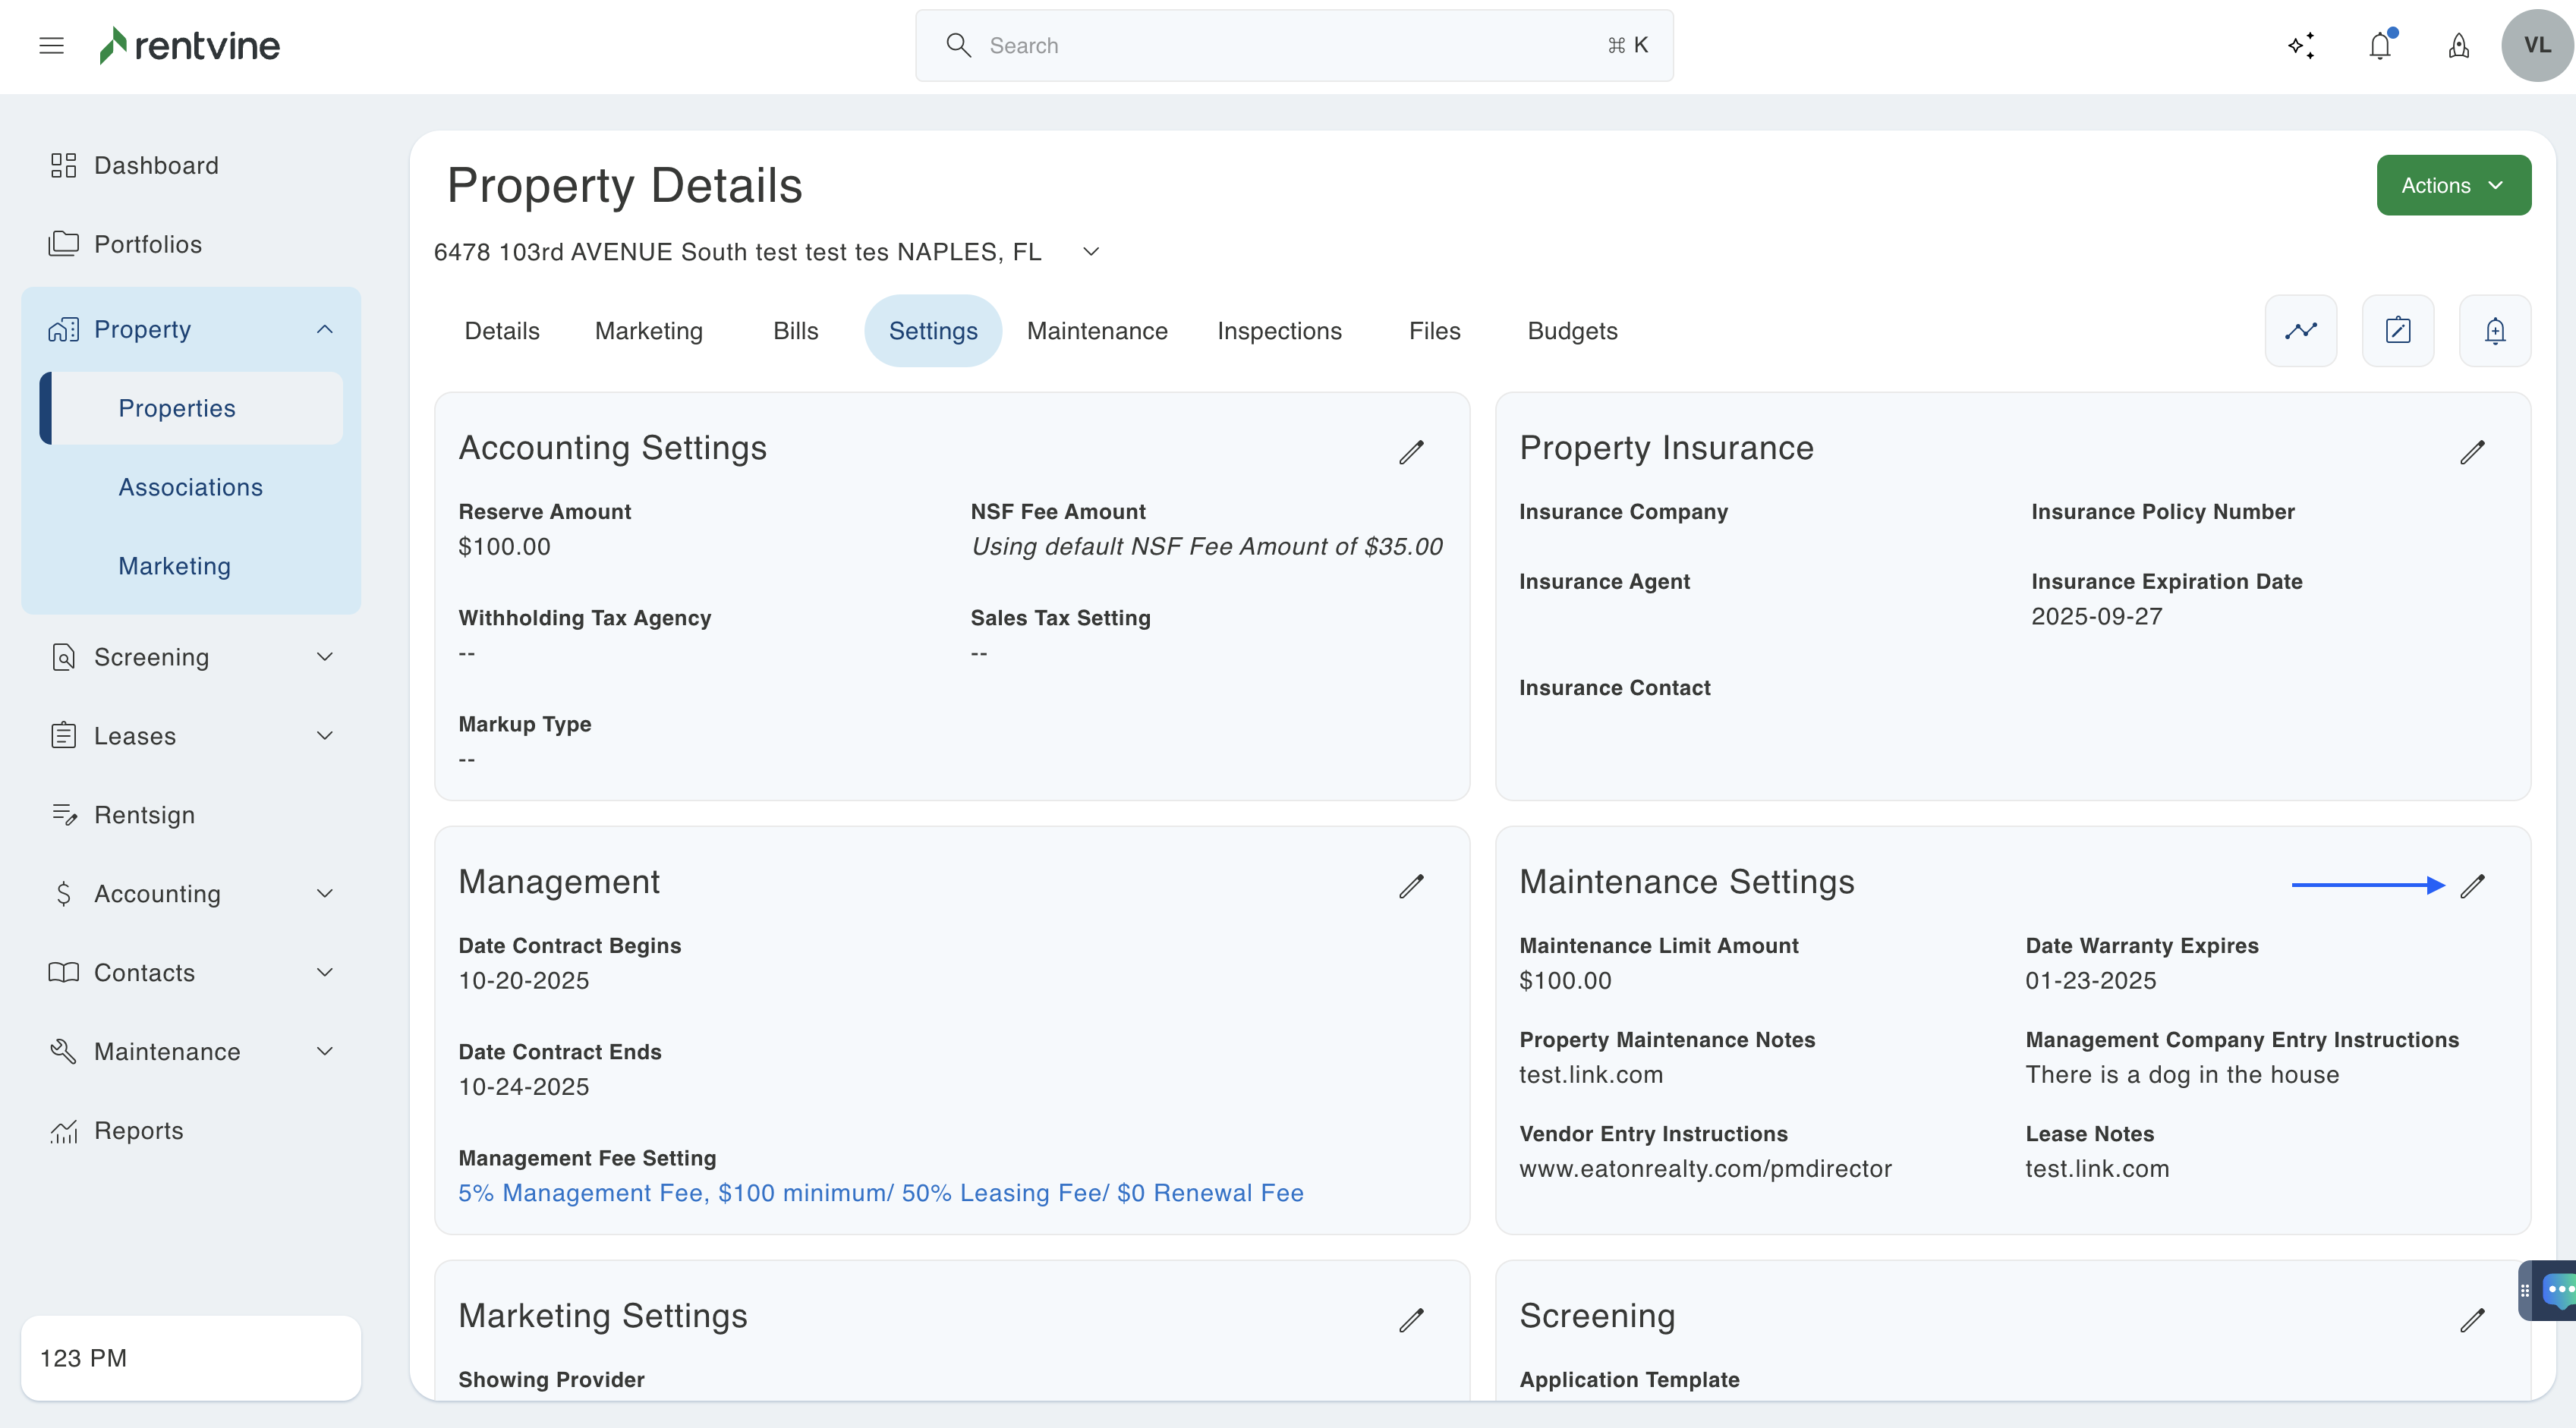Click the rocket icon in header
Image resolution: width=2576 pixels, height=1428 pixels.
pos(2459,45)
